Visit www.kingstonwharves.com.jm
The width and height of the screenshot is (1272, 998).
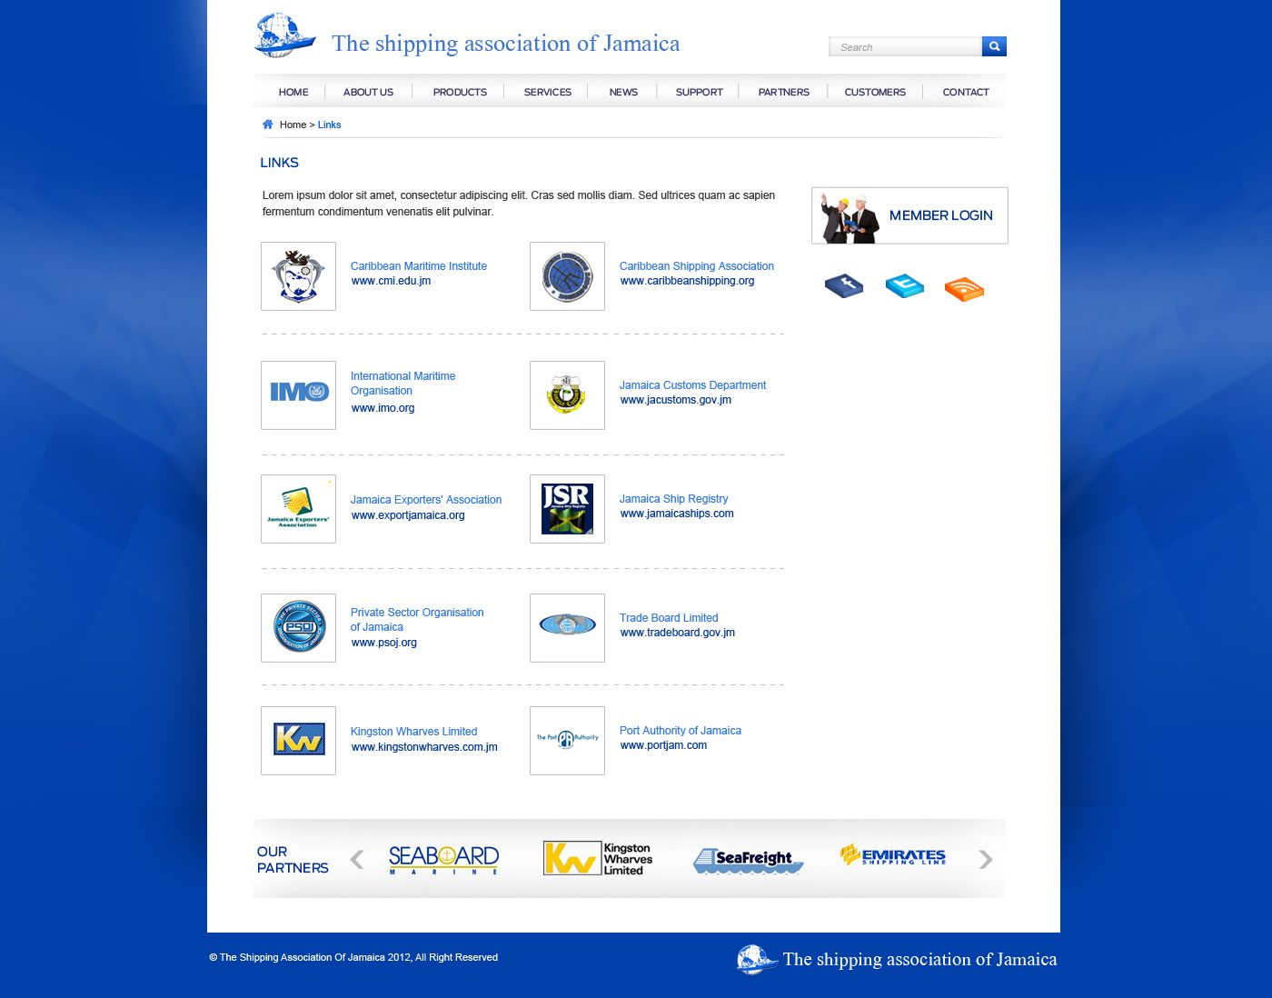click(x=424, y=747)
